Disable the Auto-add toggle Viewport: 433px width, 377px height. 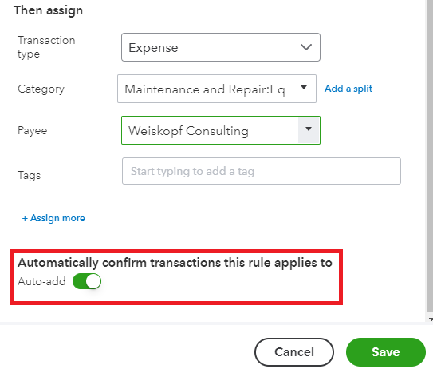pyautogui.click(x=87, y=281)
